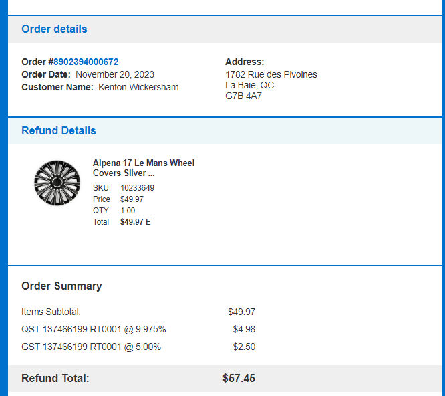This screenshot has width=445, height=396.
Task: Select the Refund Details heading
Action: pos(59,130)
